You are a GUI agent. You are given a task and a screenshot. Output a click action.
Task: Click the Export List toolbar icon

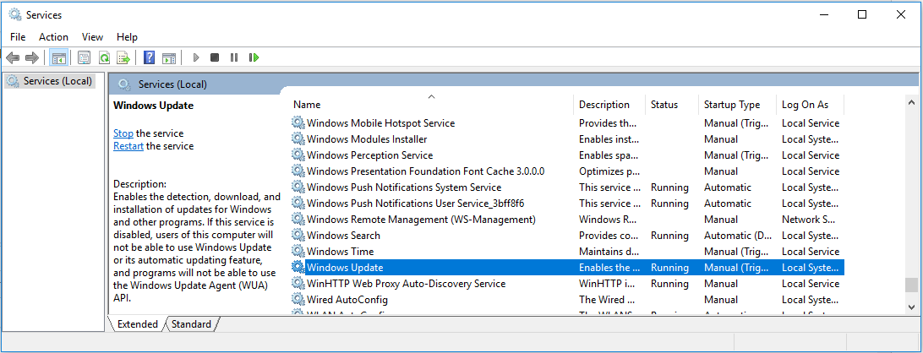pos(123,57)
